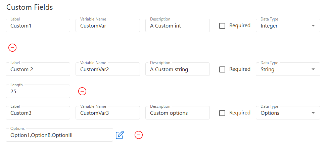The width and height of the screenshot is (328, 150).
Task: Enable Required for the Custom 2 field
Action: (x=222, y=69)
